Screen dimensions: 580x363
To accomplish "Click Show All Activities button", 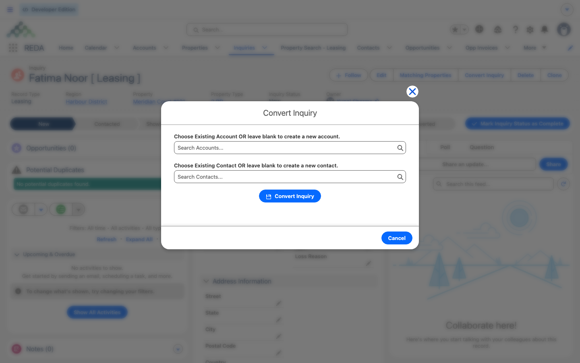I will (x=97, y=312).
